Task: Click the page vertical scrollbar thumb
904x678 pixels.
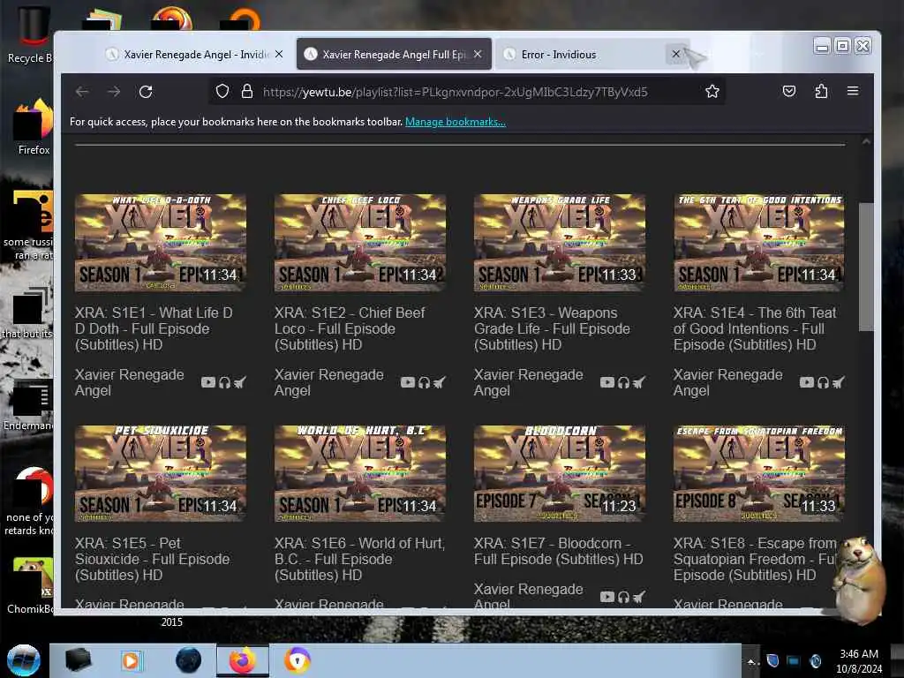Action: (866, 267)
